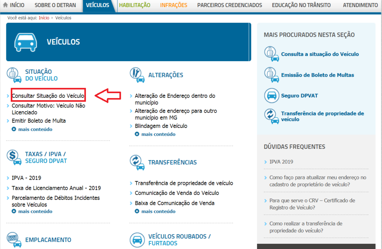Click the white car icon in Veículos banner
The width and height of the screenshot is (382, 249).
pyautogui.click(x=26, y=42)
